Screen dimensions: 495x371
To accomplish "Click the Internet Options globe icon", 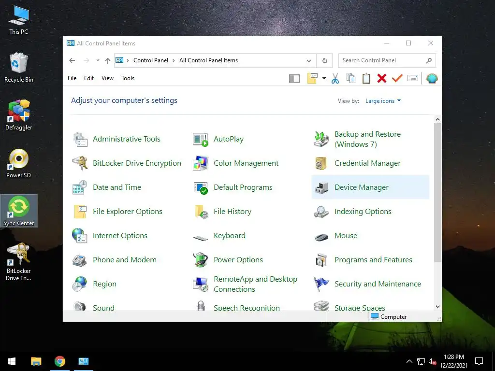I will (x=79, y=236).
